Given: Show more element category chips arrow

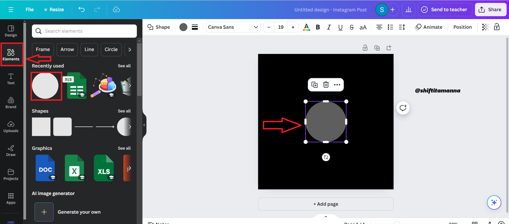Looking at the screenshot, I should pos(130,50).
